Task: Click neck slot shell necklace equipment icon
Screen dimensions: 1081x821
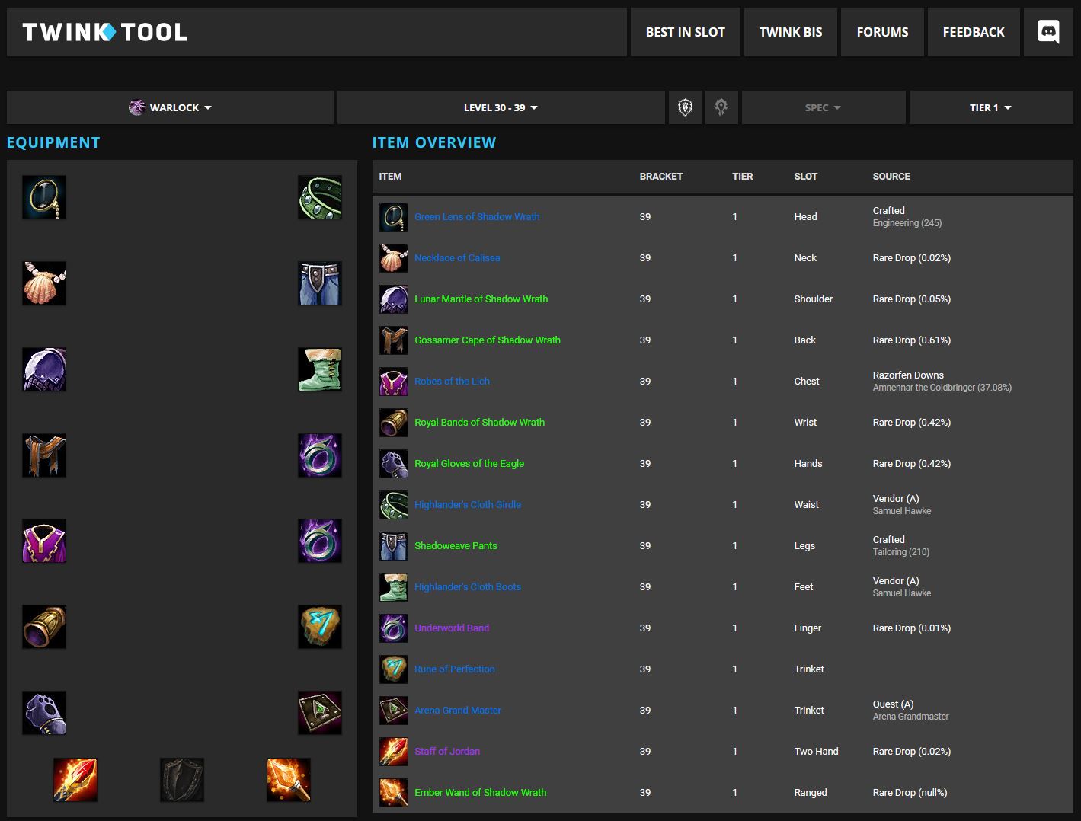Action: click(44, 283)
